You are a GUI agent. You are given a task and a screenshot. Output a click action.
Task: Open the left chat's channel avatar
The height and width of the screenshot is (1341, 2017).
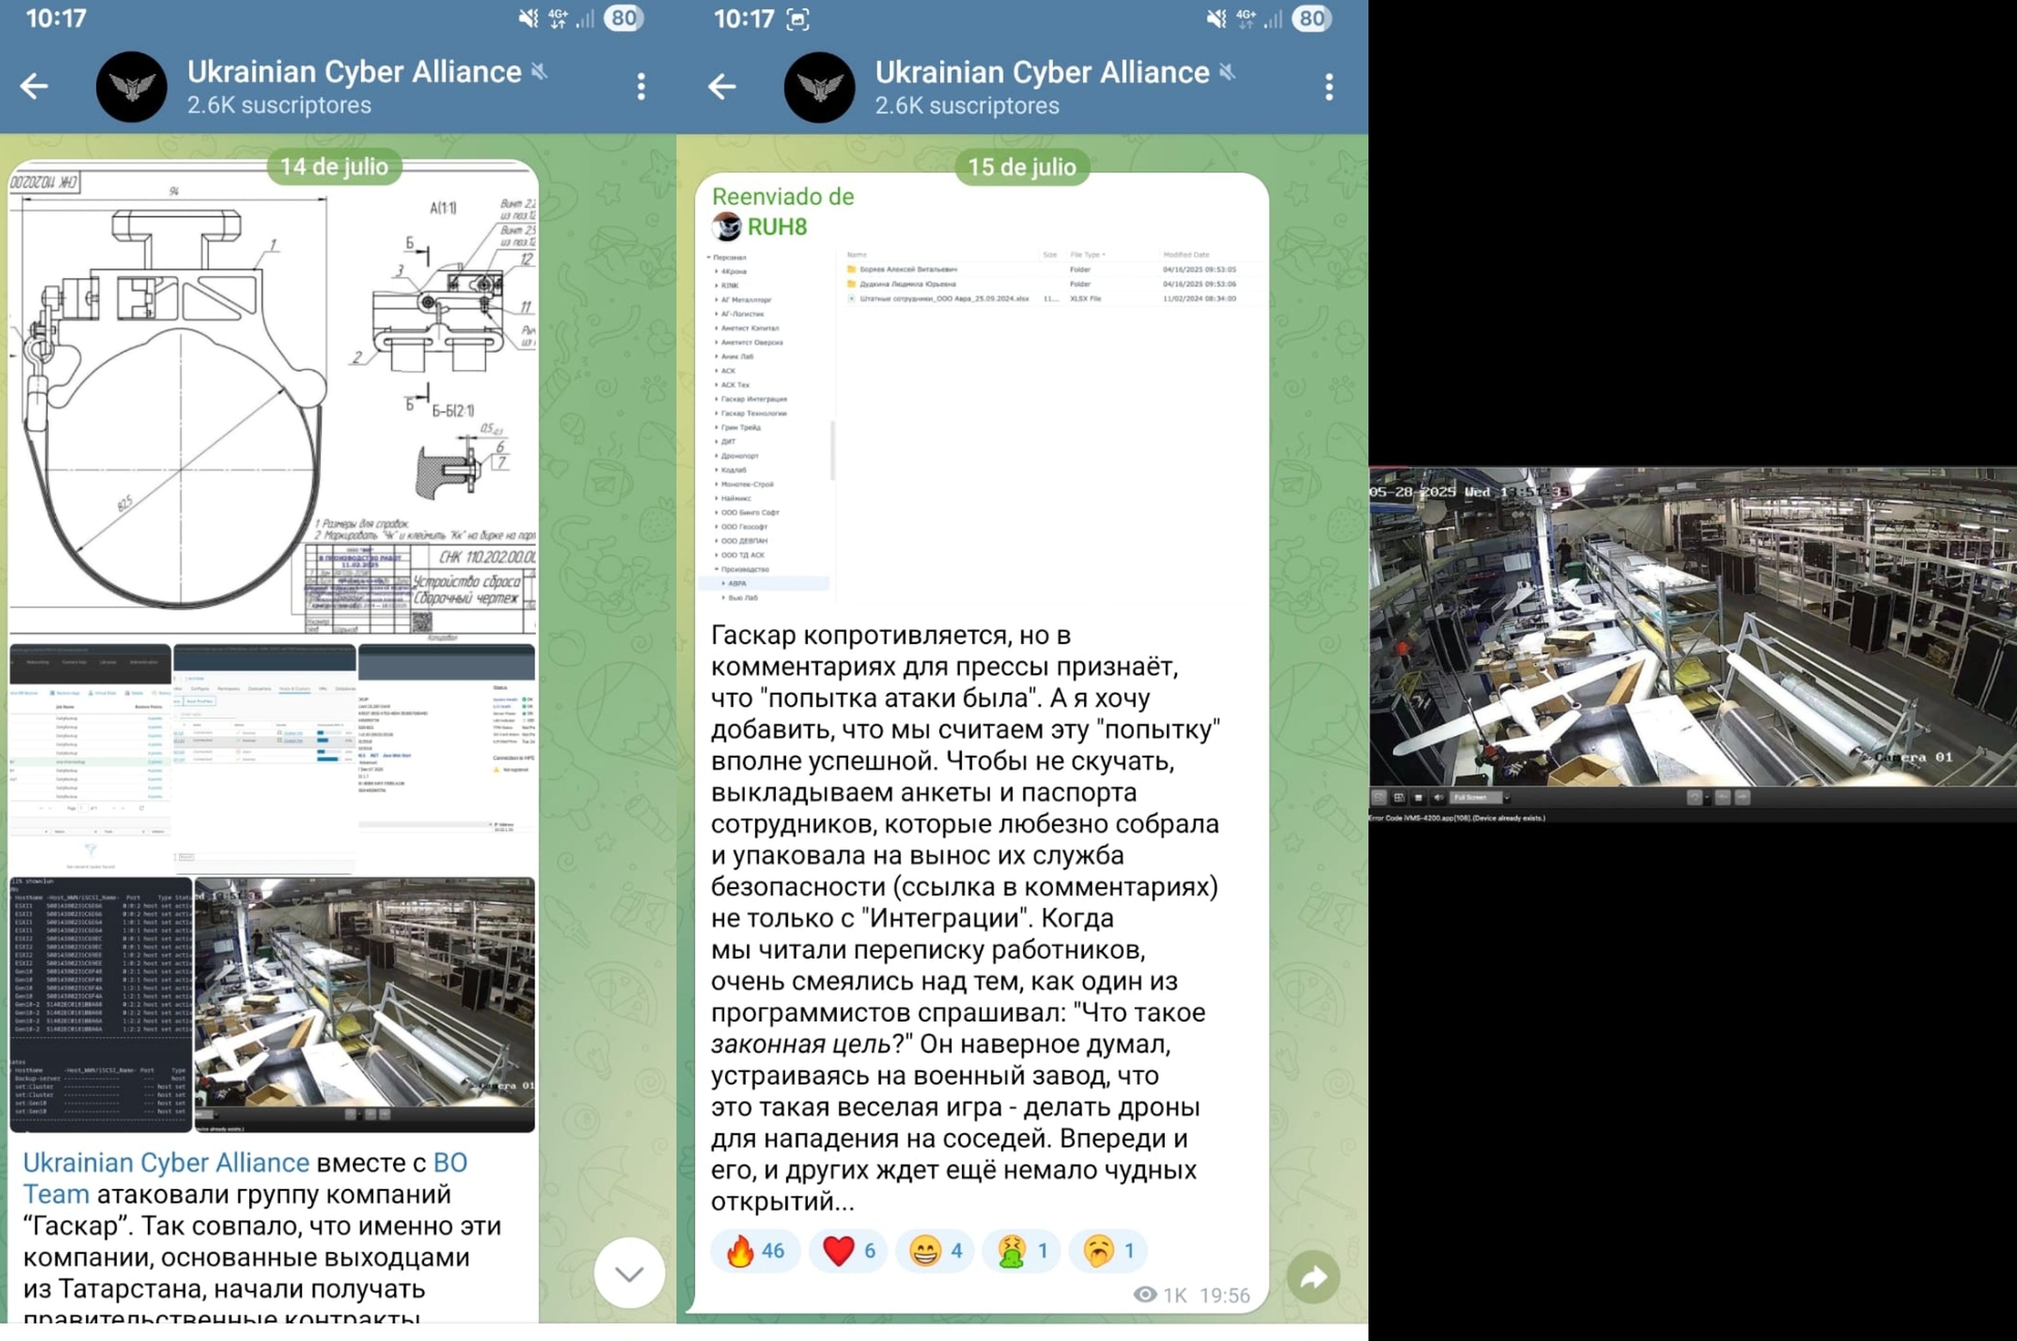click(132, 87)
